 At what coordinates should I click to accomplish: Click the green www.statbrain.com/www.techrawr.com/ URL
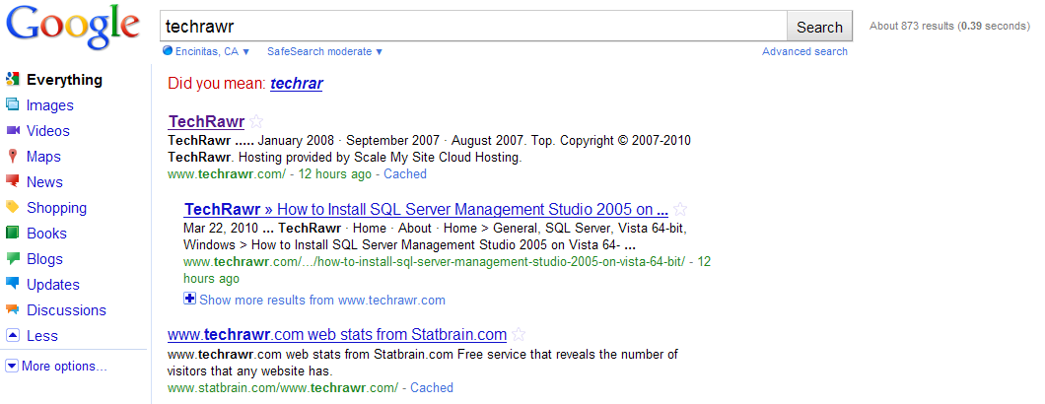pos(283,387)
